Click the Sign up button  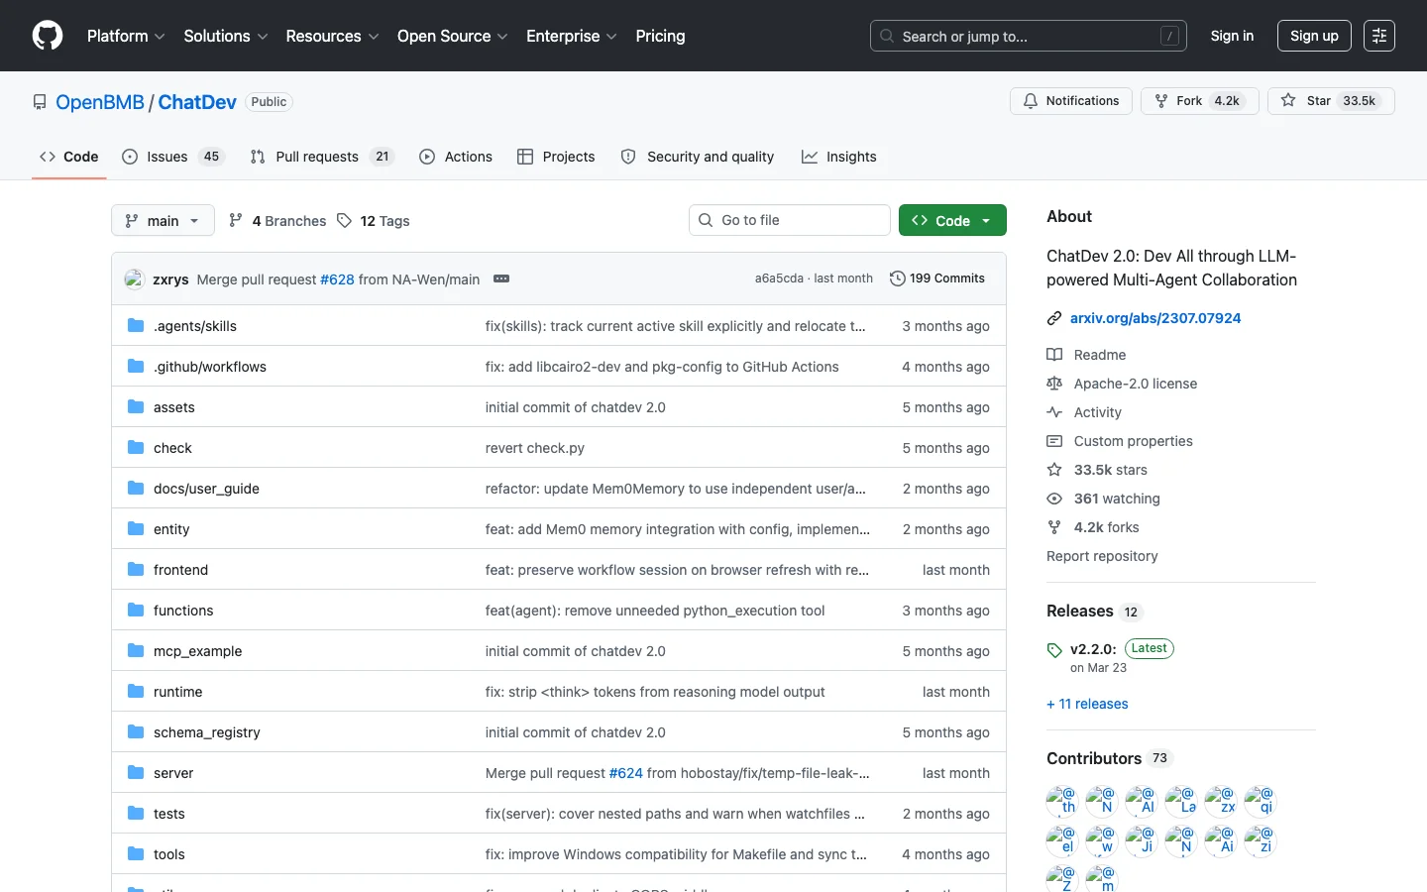[1314, 36]
